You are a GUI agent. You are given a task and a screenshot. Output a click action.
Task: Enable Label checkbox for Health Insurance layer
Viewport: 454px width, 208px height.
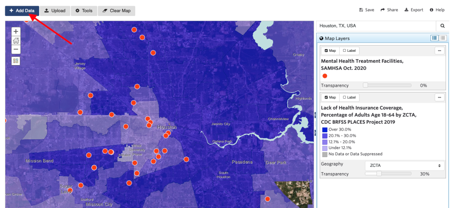(x=349, y=97)
